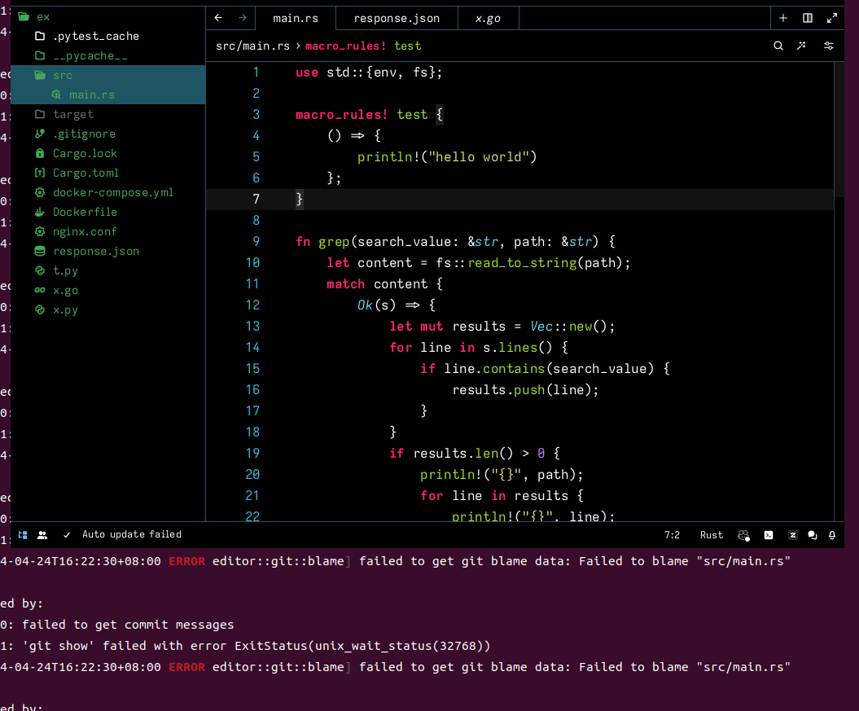Toggle the chat panel icon
This screenshot has height=711, width=859.
coord(812,535)
